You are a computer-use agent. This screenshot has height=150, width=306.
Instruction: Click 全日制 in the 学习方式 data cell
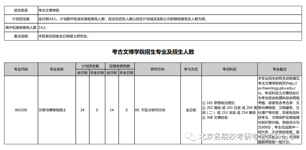(191, 110)
